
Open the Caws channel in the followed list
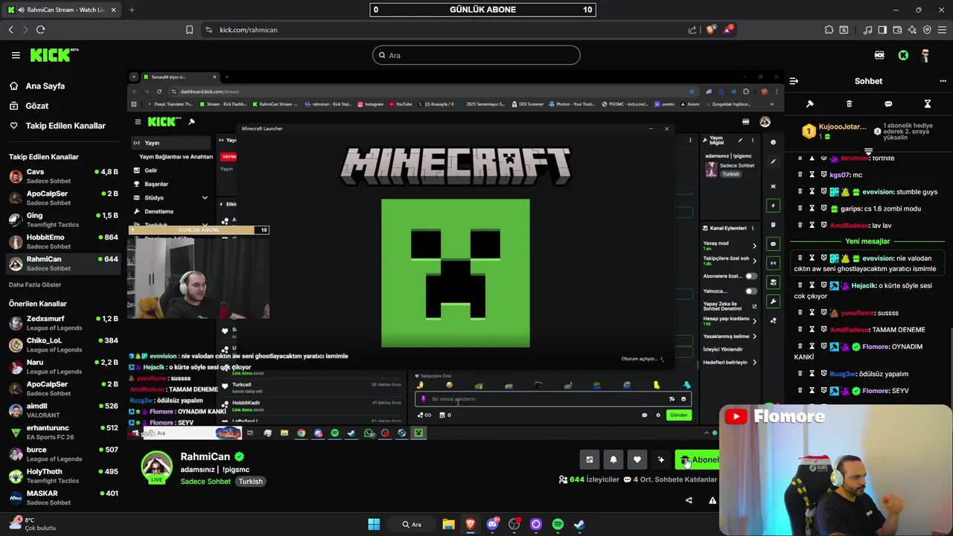pyautogui.click(x=63, y=176)
